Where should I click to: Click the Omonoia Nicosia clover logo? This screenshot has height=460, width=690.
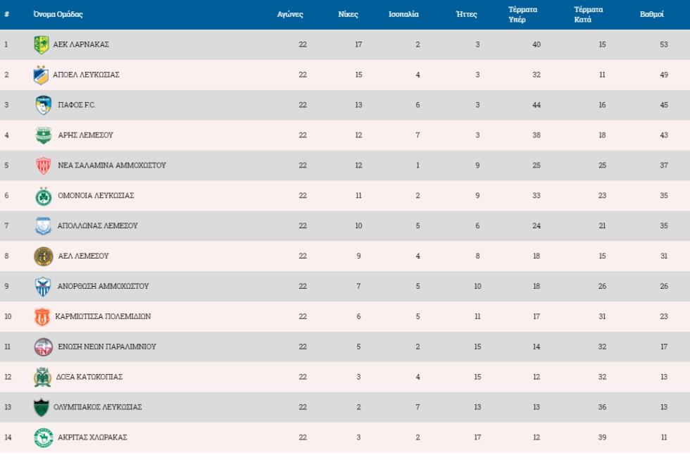[x=44, y=196]
